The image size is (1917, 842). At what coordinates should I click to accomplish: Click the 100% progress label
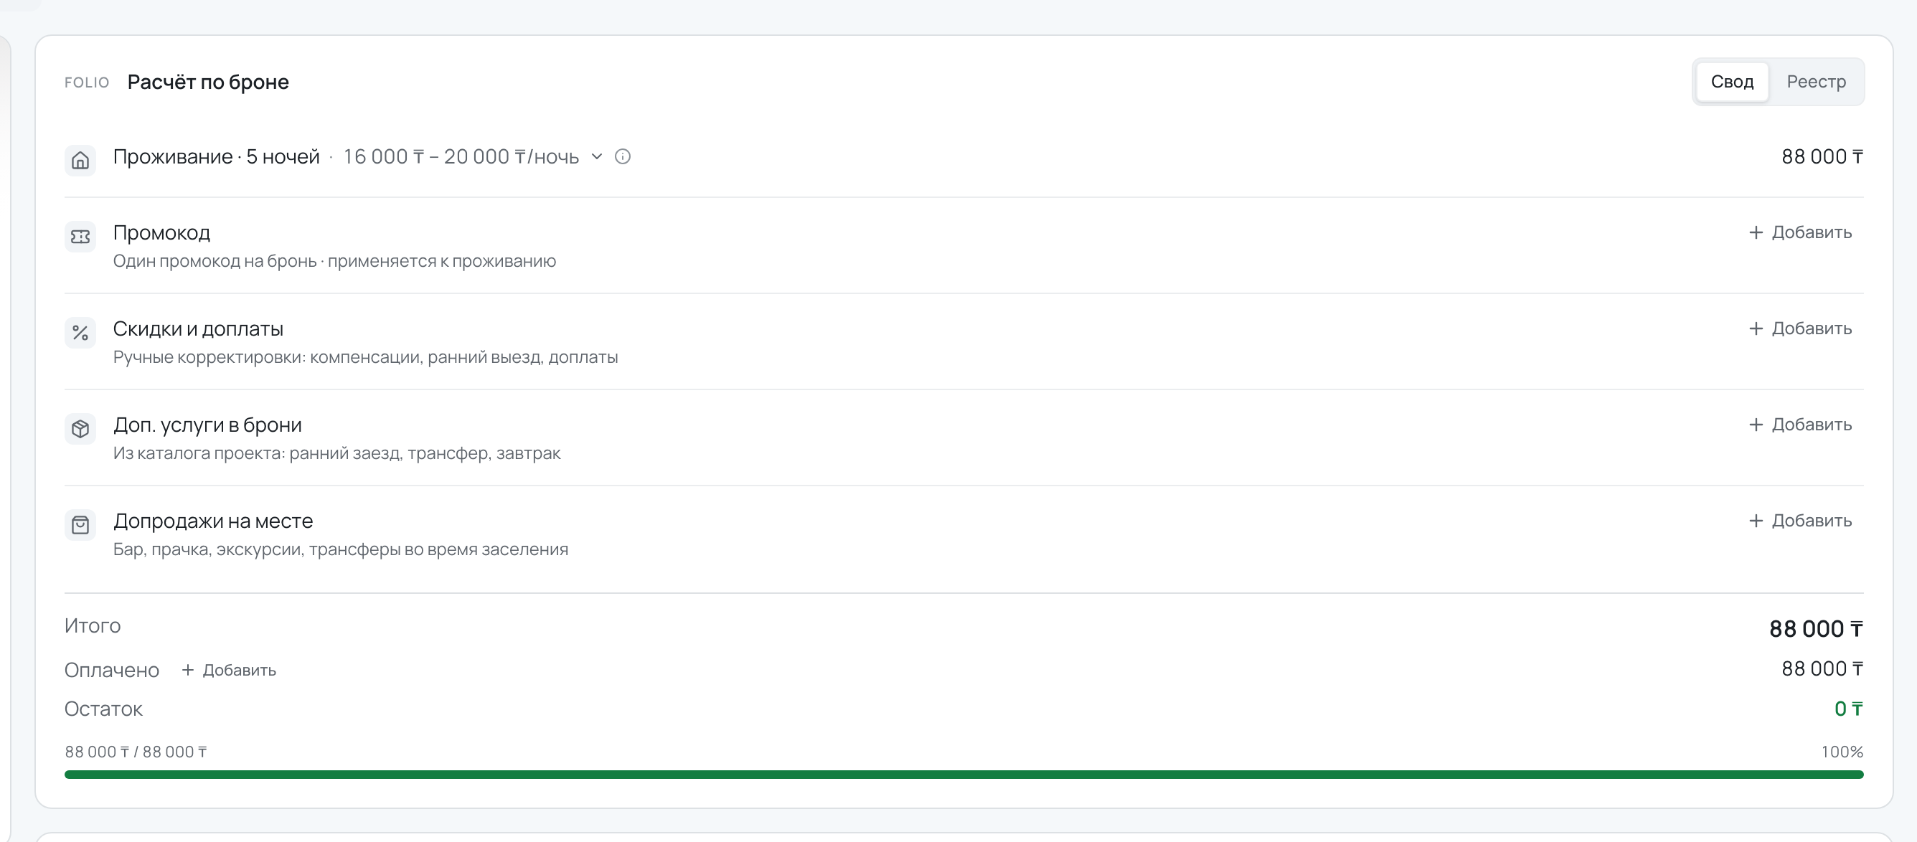coord(1842,751)
